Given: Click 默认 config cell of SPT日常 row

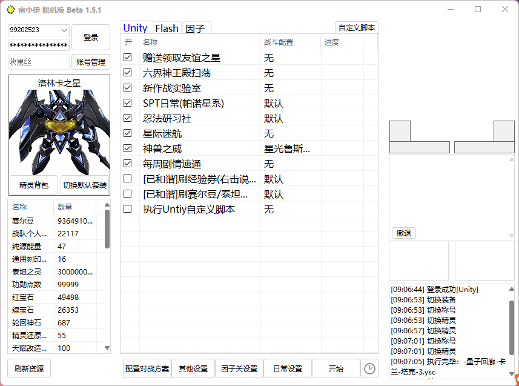Looking at the screenshot, I should point(291,104).
